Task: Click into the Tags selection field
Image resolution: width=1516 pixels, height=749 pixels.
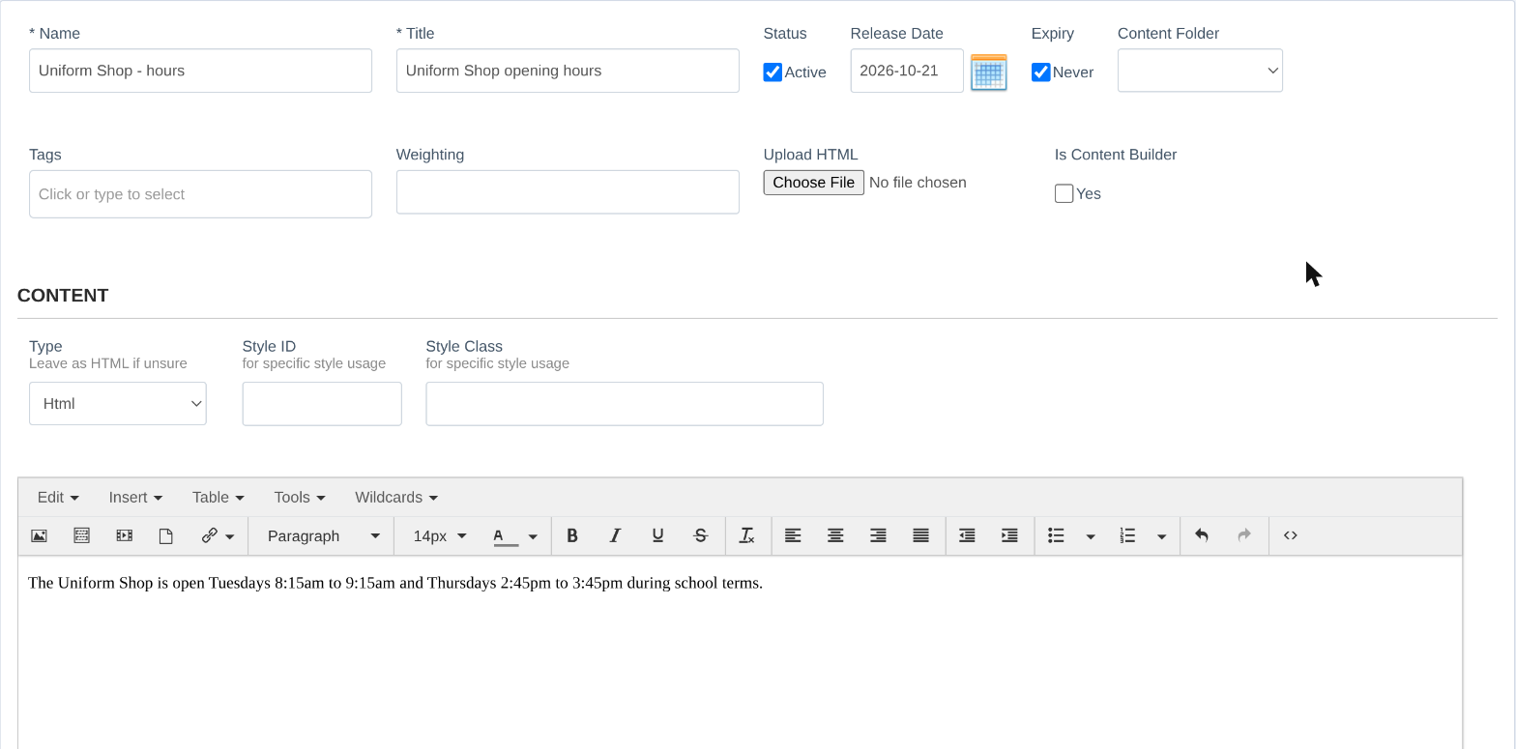Action: coord(200,194)
